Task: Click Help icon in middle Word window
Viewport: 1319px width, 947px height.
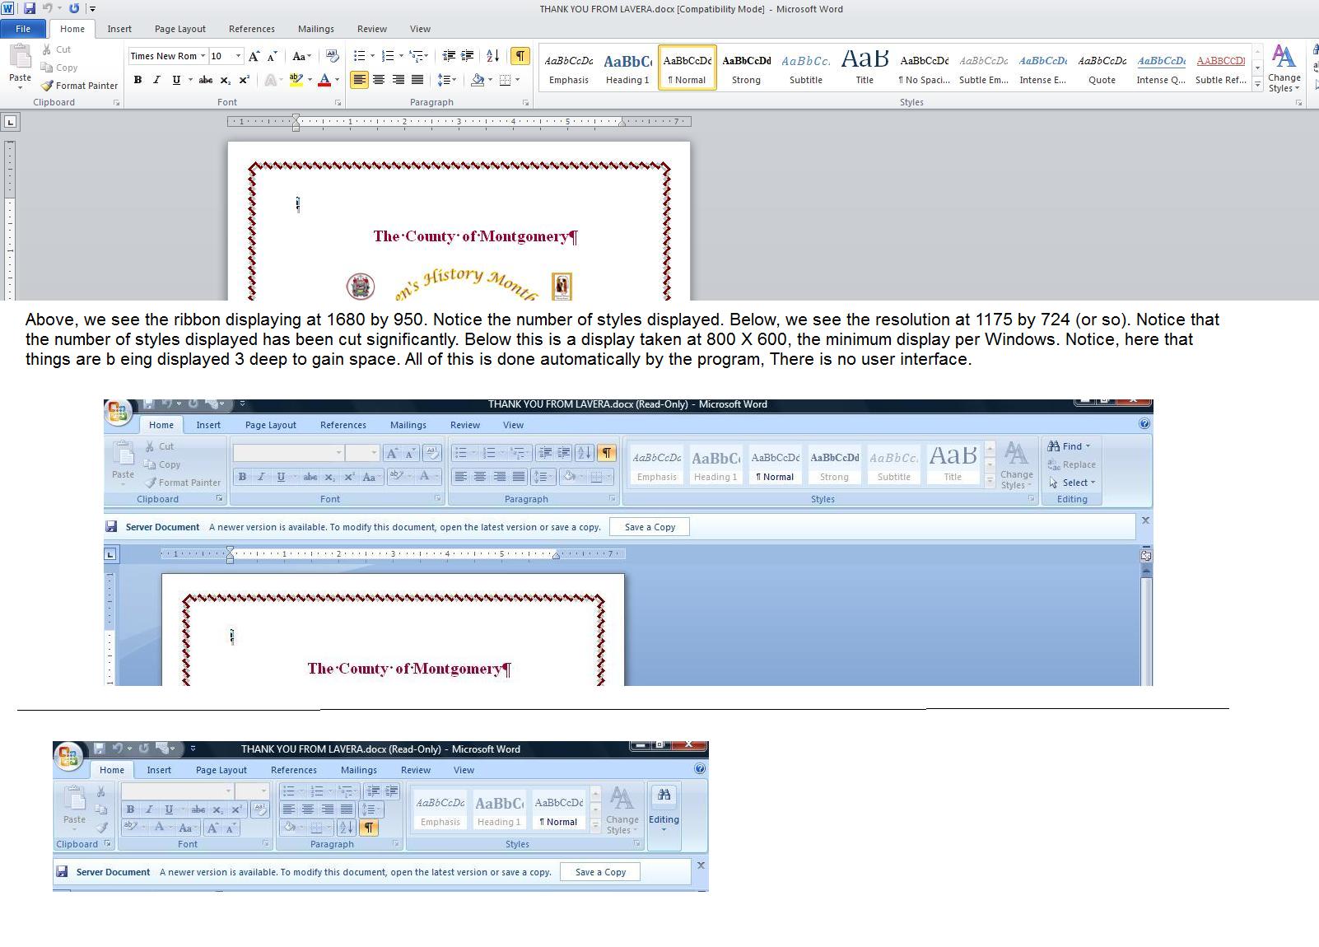Action: tap(1144, 424)
